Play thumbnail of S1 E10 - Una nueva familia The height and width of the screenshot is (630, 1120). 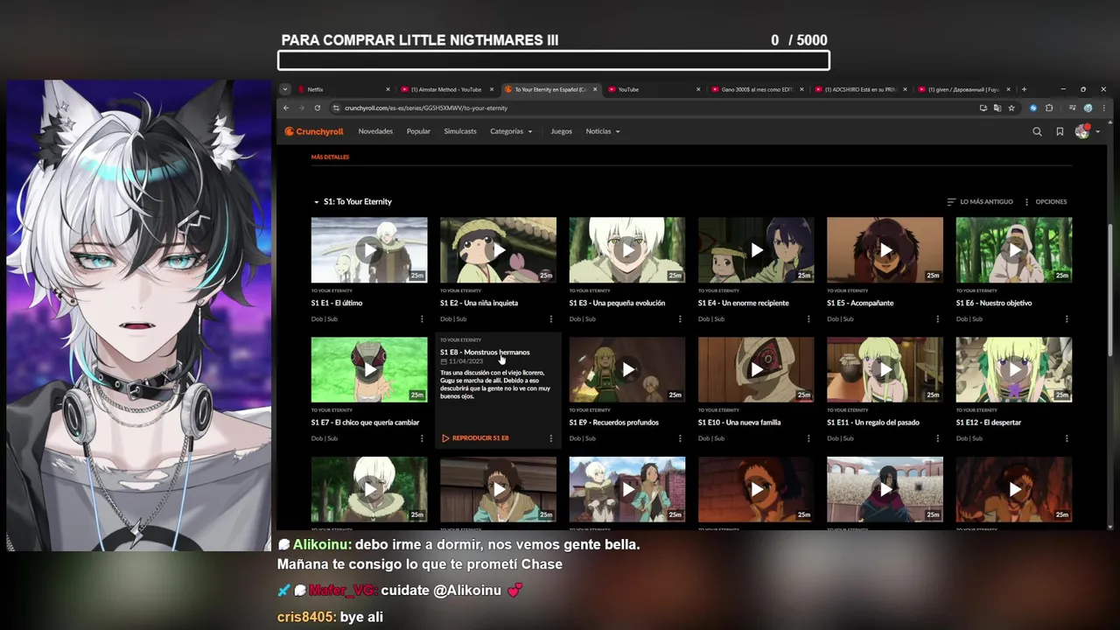(756, 369)
